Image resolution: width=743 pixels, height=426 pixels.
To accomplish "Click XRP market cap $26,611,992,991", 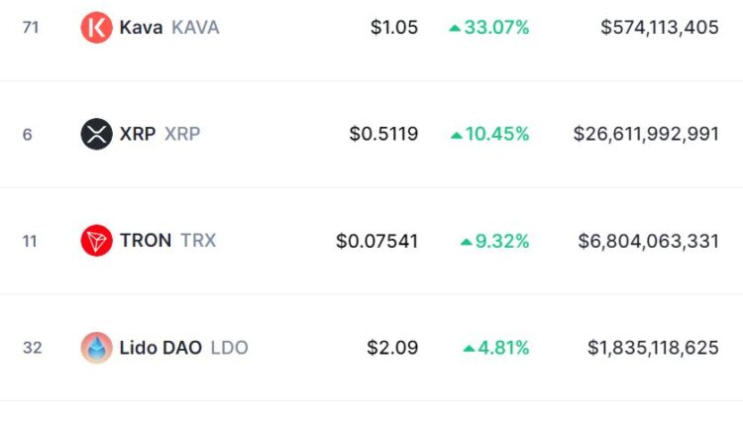I will (x=646, y=134).
